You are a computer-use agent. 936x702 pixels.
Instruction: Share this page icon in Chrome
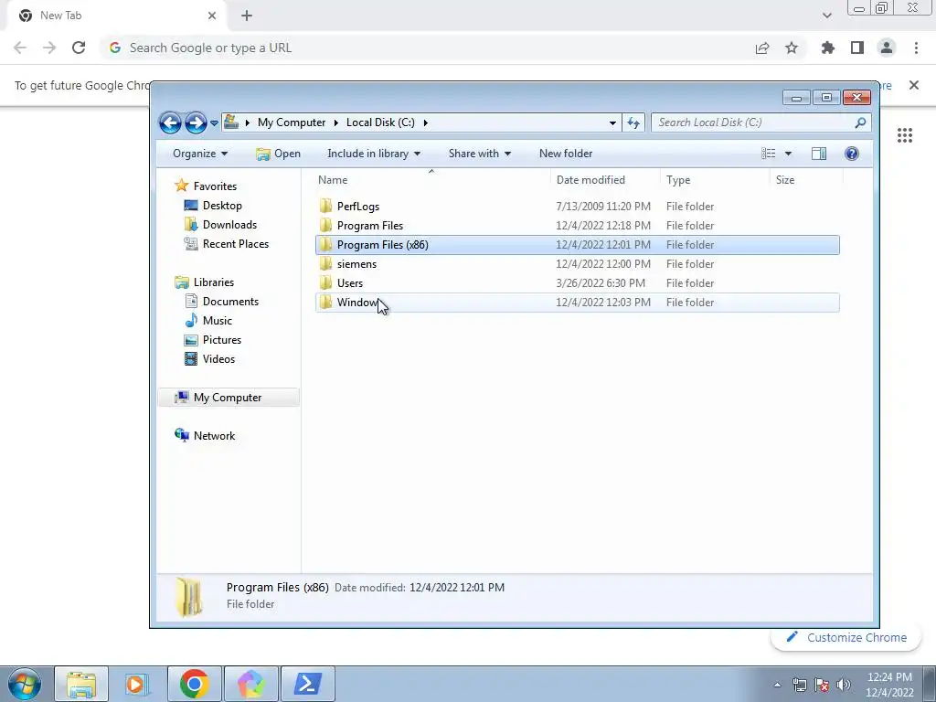tap(762, 48)
